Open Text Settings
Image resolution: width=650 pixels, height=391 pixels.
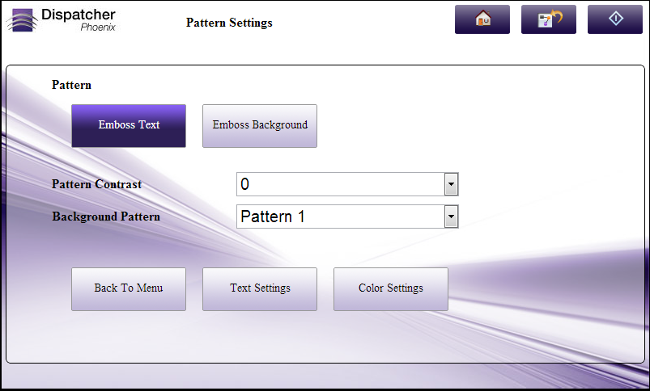pos(260,289)
